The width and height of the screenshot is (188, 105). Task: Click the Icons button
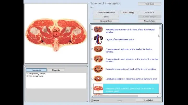(x=106, y=17)
